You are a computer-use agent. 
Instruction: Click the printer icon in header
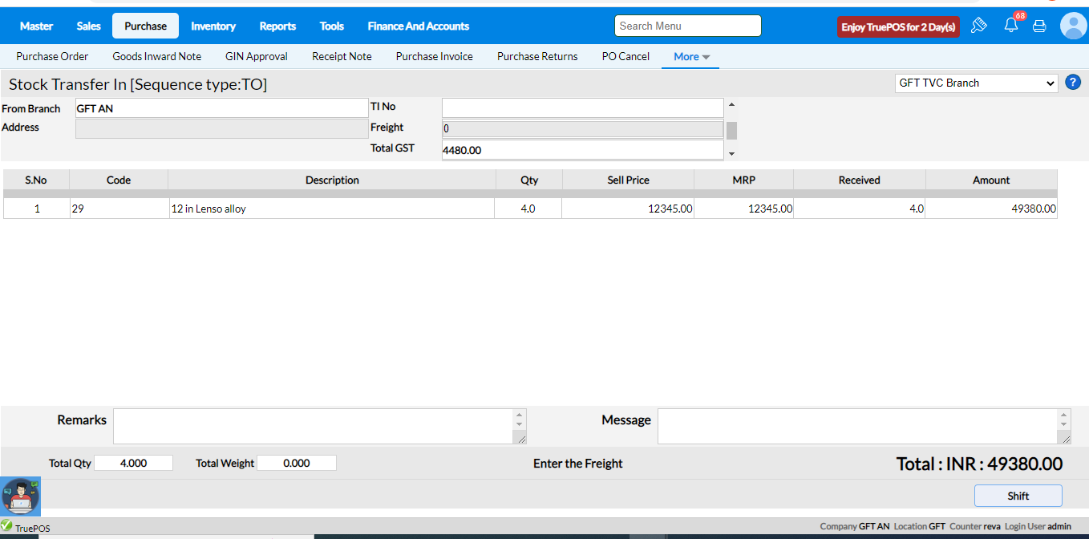pos(1039,26)
